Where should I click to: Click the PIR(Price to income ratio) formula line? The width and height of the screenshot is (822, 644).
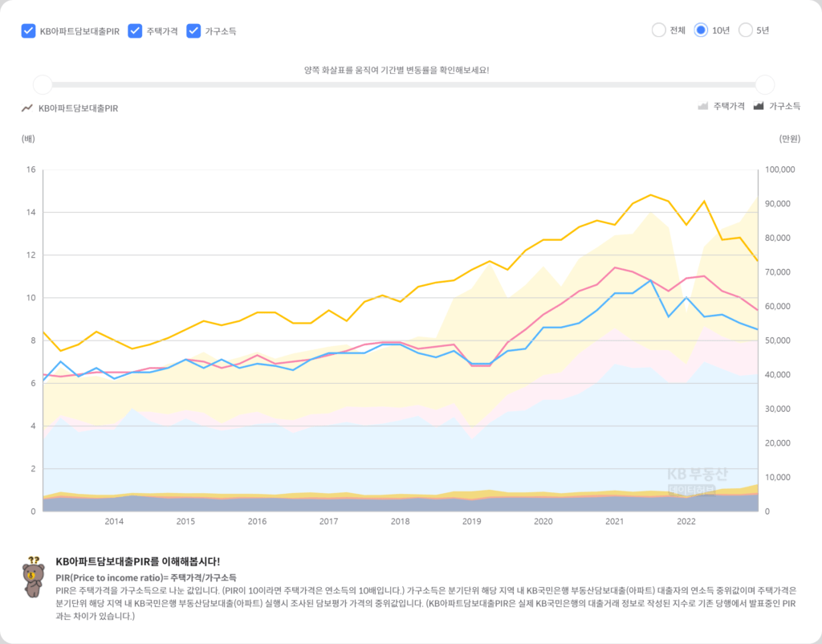pos(146,578)
